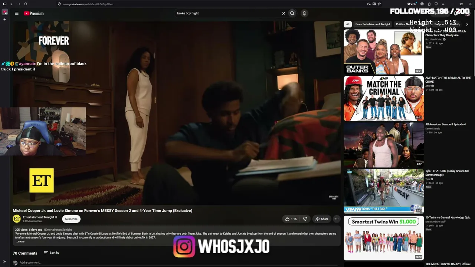Expand description with ...more
This screenshot has width=475, height=267.
[20, 242]
